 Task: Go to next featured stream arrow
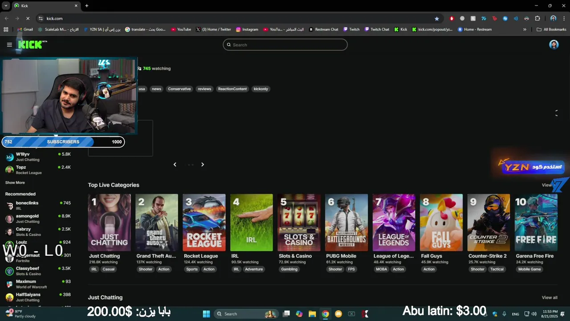[x=203, y=165]
